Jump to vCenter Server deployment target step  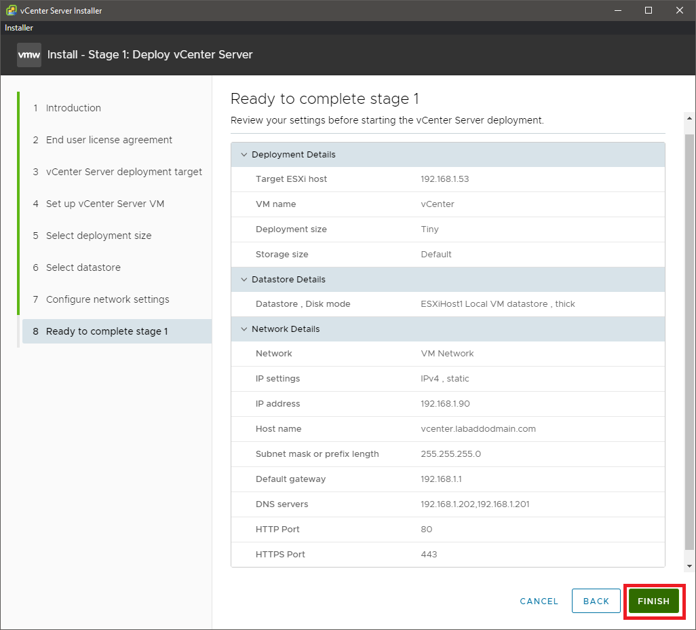pos(123,172)
